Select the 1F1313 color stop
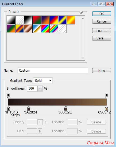The width and height of the screenshot is (116, 147). (x=8, y=108)
